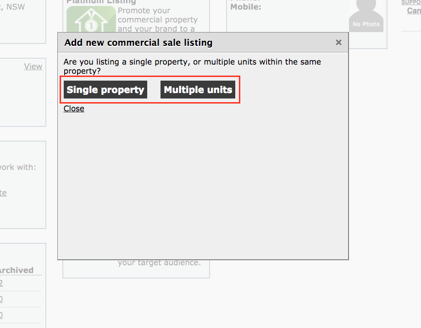The width and height of the screenshot is (421, 328).
Task: Click the 'work with:' panel text
Action: click(x=18, y=167)
